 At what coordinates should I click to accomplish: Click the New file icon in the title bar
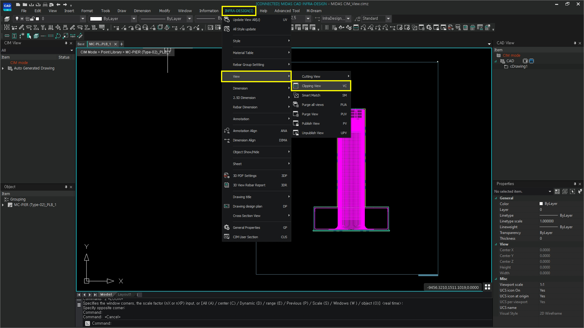[18, 4]
